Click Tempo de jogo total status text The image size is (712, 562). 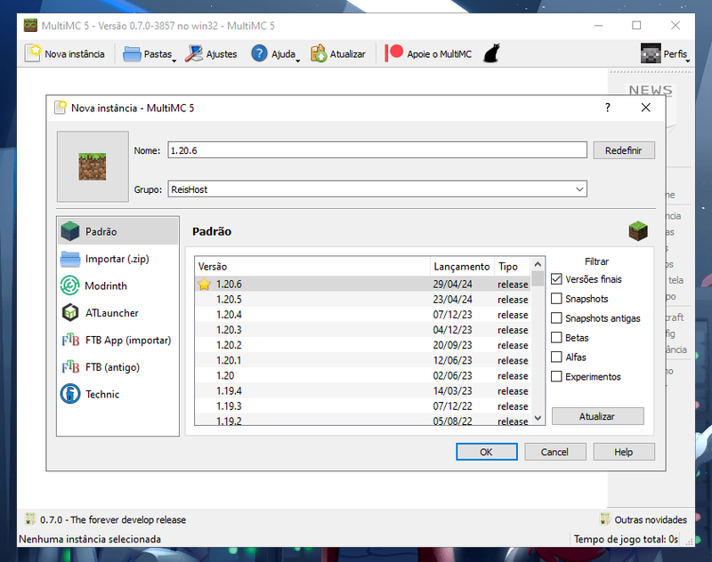[626, 539]
